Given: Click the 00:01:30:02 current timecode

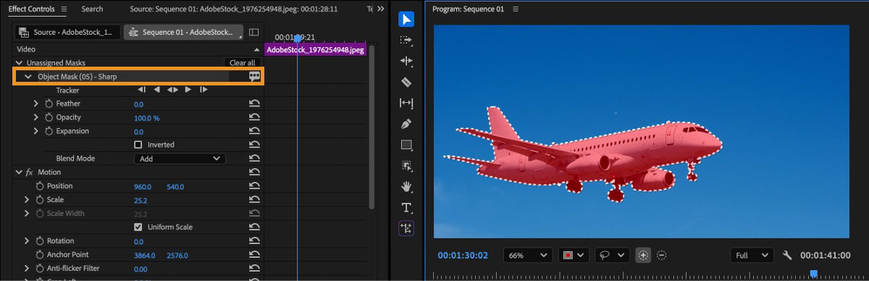Looking at the screenshot, I should pos(463,256).
